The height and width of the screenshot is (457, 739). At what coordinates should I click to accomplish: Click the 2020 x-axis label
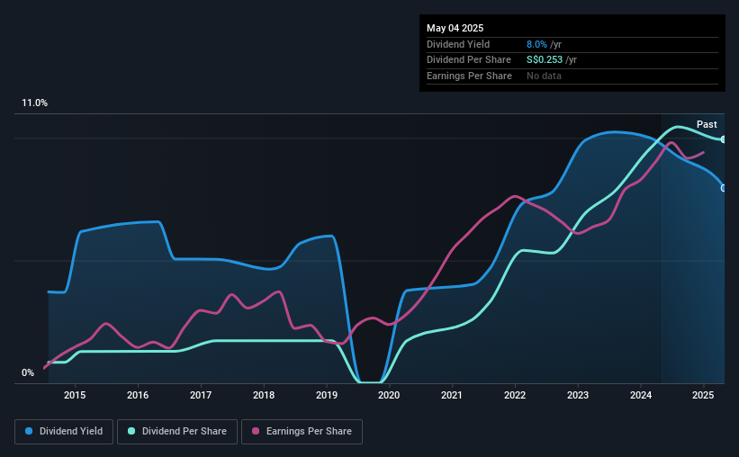[389, 395]
